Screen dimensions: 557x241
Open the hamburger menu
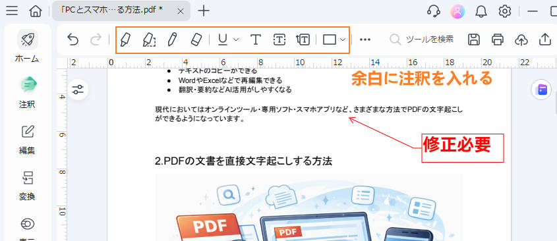(12, 11)
